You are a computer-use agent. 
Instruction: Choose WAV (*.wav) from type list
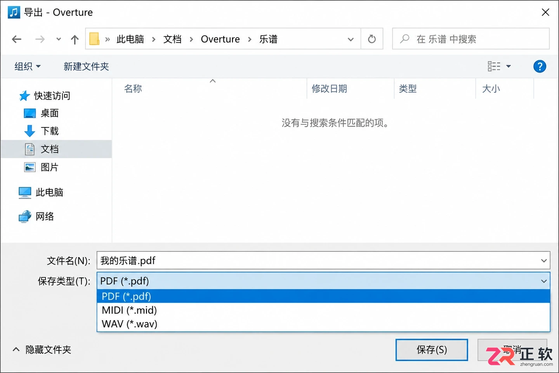323,324
